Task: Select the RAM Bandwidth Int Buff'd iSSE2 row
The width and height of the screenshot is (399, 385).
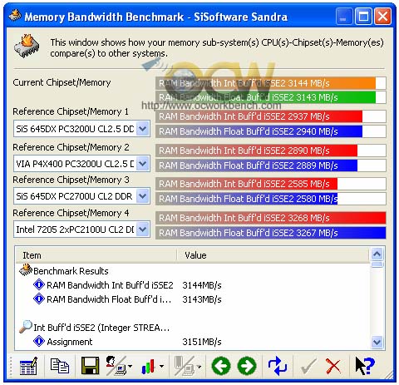Action: [193, 285]
